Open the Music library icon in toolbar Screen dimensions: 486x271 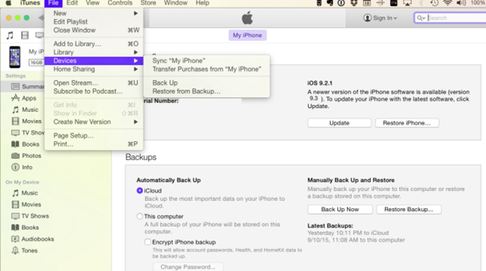(x=10, y=35)
